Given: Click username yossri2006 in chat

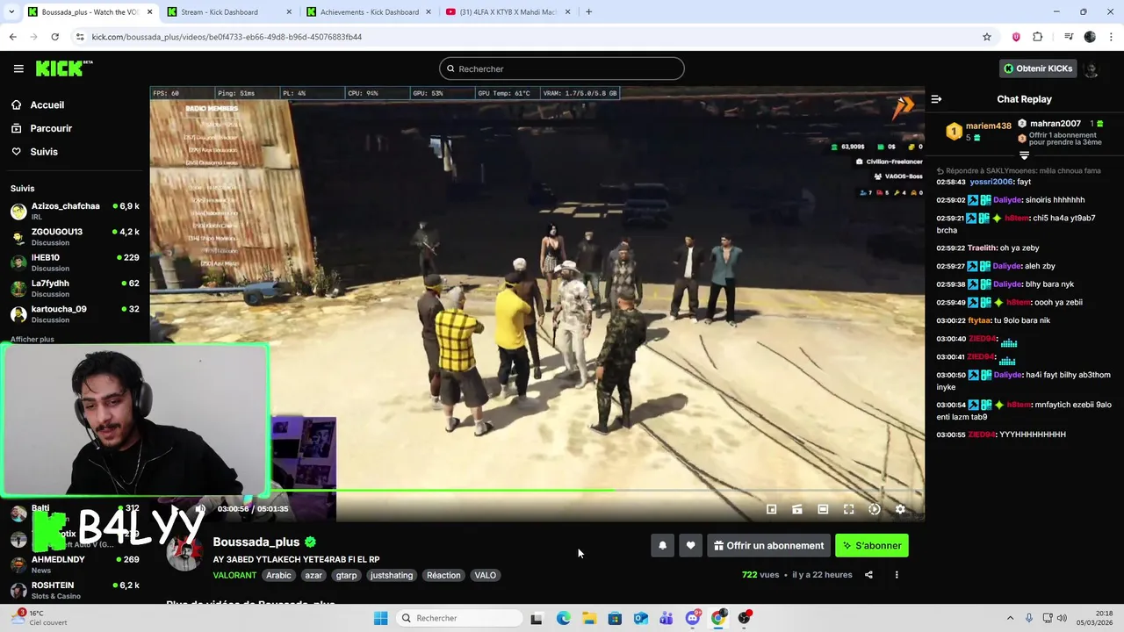Looking at the screenshot, I should click(991, 182).
